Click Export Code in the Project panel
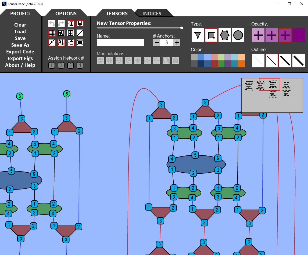308x255 pixels. pyautogui.click(x=20, y=52)
